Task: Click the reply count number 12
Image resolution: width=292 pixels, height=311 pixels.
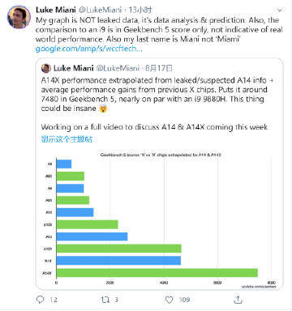Action: [54, 300]
